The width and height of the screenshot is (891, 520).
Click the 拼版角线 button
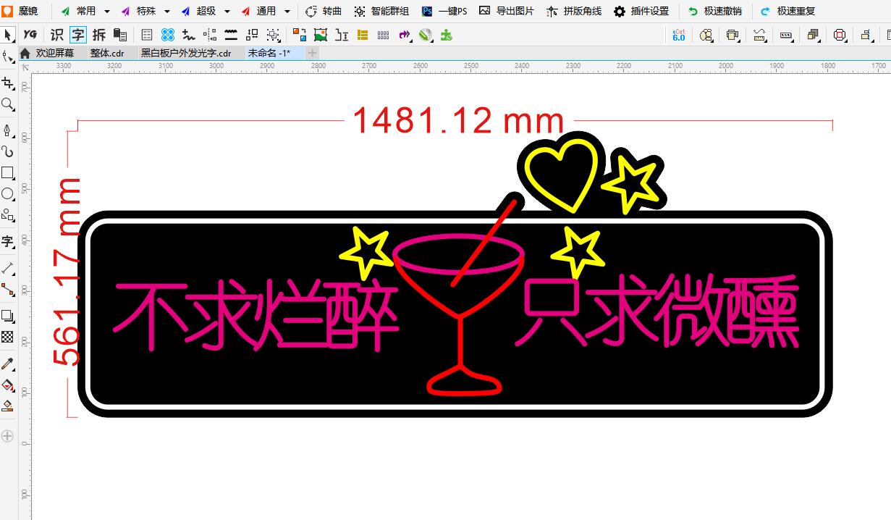[x=574, y=11]
